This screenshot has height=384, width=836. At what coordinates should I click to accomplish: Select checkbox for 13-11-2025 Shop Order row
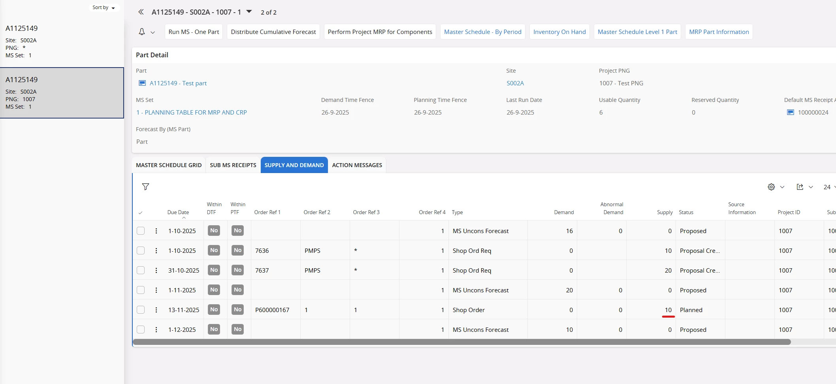(x=141, y=310)
